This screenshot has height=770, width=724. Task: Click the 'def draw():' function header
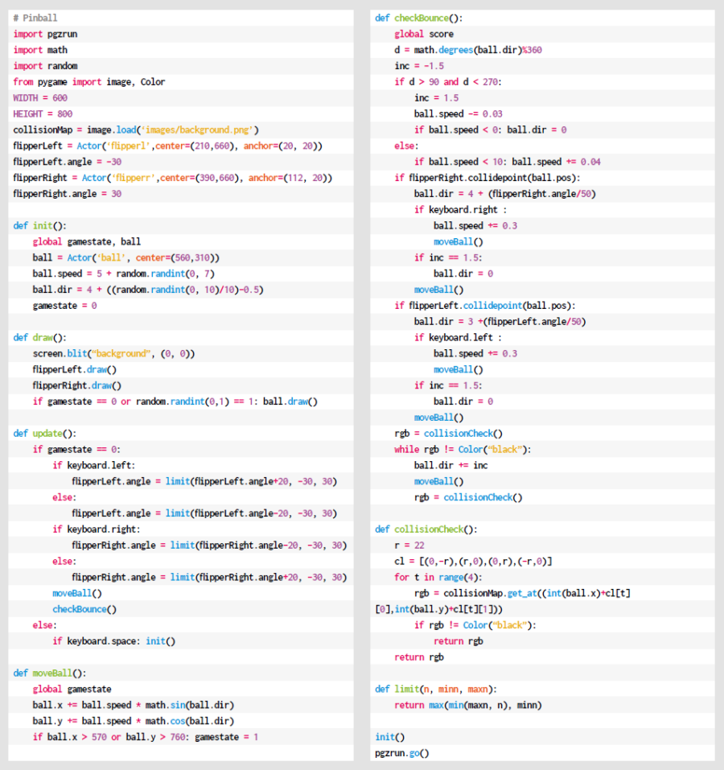pyautogui.click(x=40, y=338)
